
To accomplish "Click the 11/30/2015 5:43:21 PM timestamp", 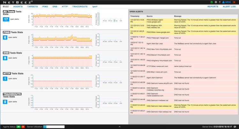I will tap(138, 112).
